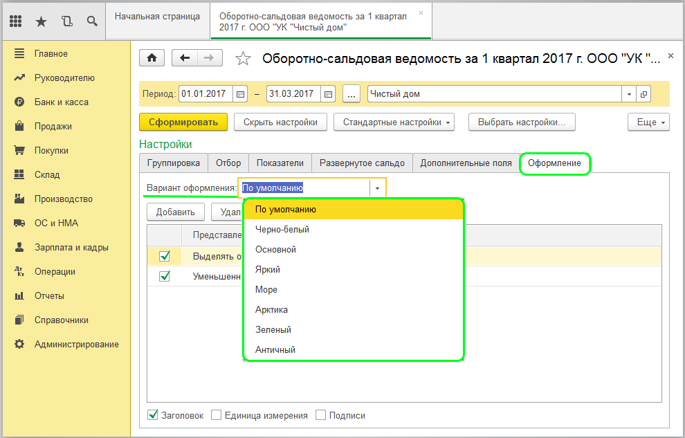This screenshot has width=685, height=438.
Task: Open calendar for the period end date
Action: [329, 94]
